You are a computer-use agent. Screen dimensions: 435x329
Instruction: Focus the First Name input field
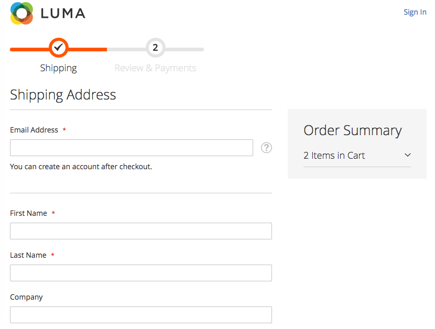pos(141,231)
